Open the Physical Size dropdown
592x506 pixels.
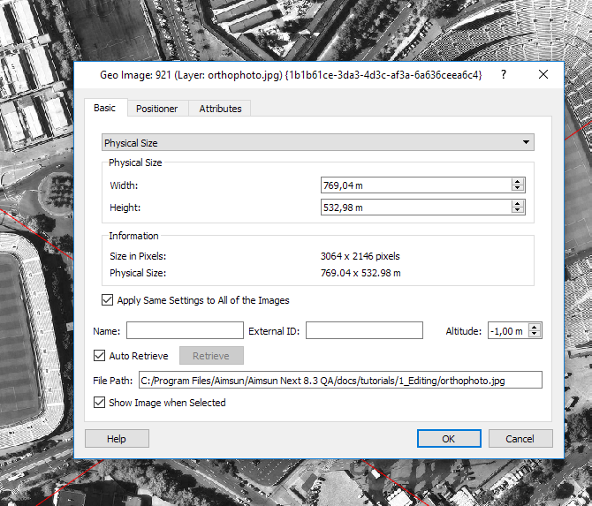(318, 142)
